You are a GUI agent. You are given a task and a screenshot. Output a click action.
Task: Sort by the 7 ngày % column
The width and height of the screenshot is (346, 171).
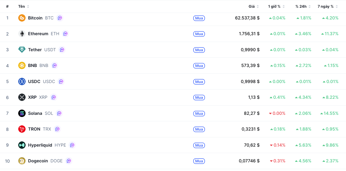pyautogui.click(x=328, y=6)
